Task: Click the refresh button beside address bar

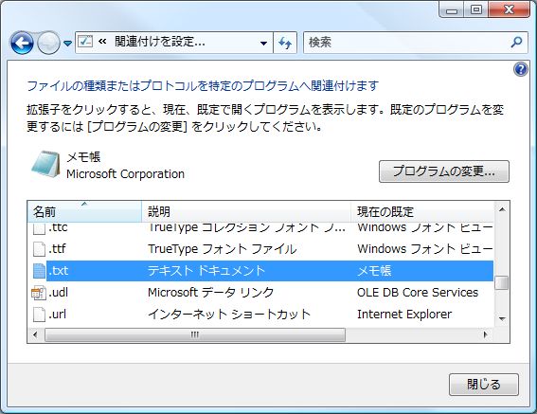Action: [285, 43]
